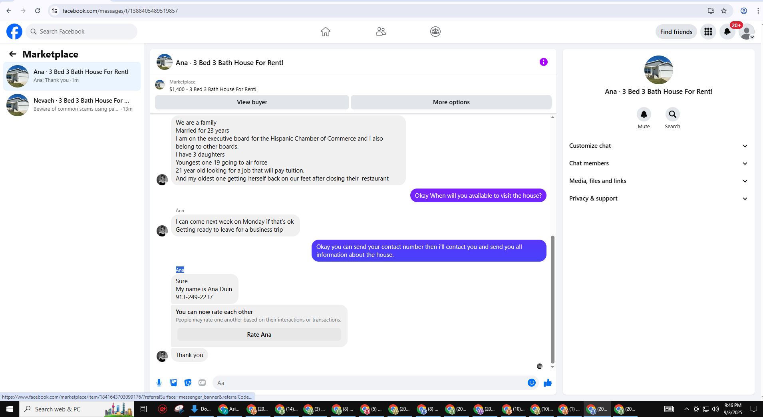Click the browser address bar URL
The image size is (763, 417).
[x=120, y=11]
